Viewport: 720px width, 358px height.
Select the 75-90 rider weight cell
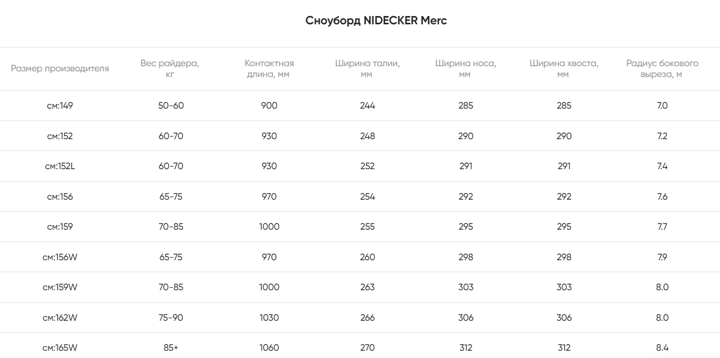pos(171,318)
